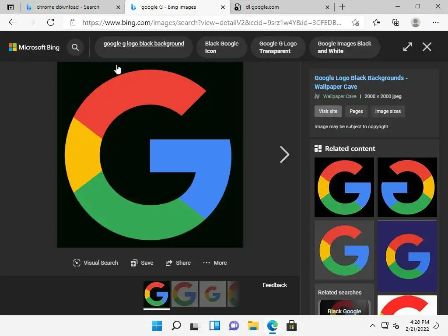Add this page to favorites star icon
The image size is (448, 336).
[x=355, y=23]
